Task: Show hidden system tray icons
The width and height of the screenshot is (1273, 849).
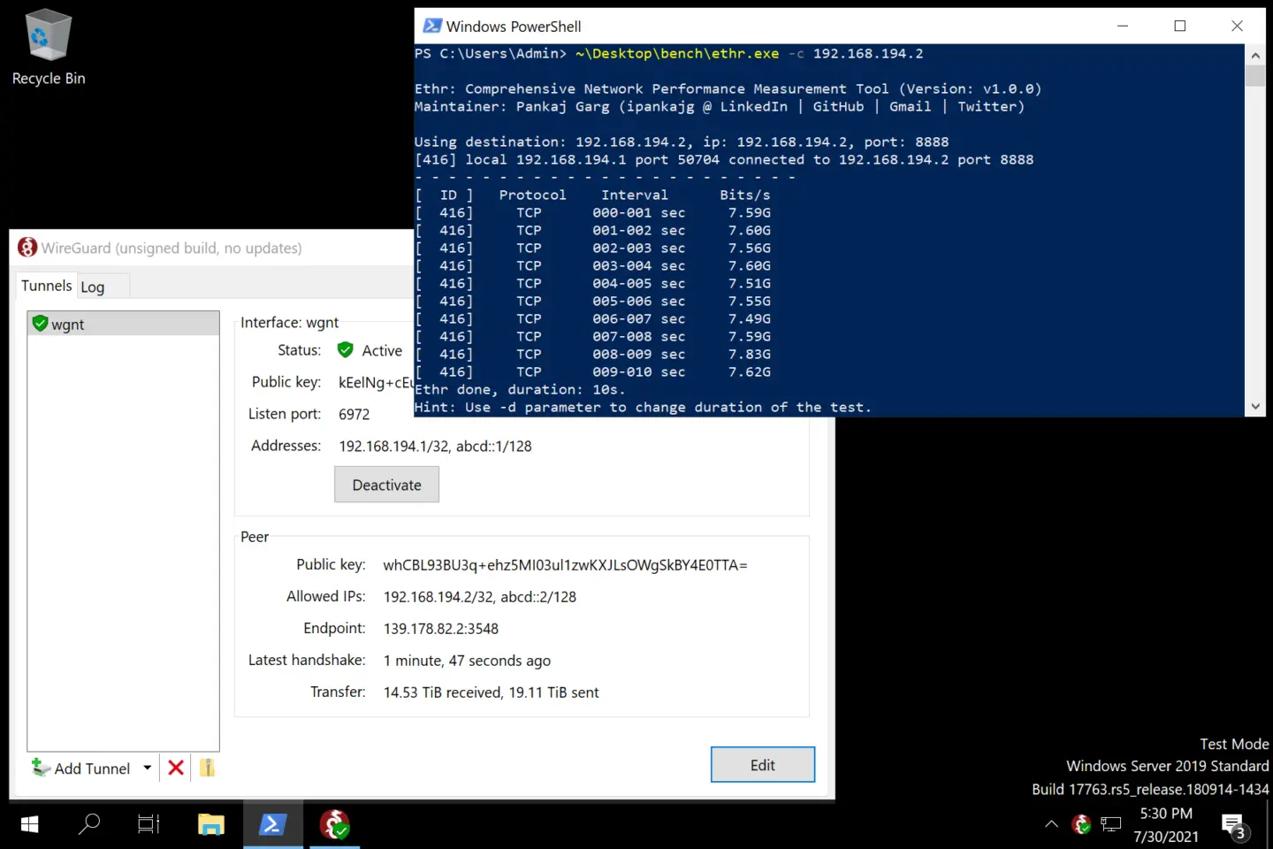Action: coord(1051,824)
